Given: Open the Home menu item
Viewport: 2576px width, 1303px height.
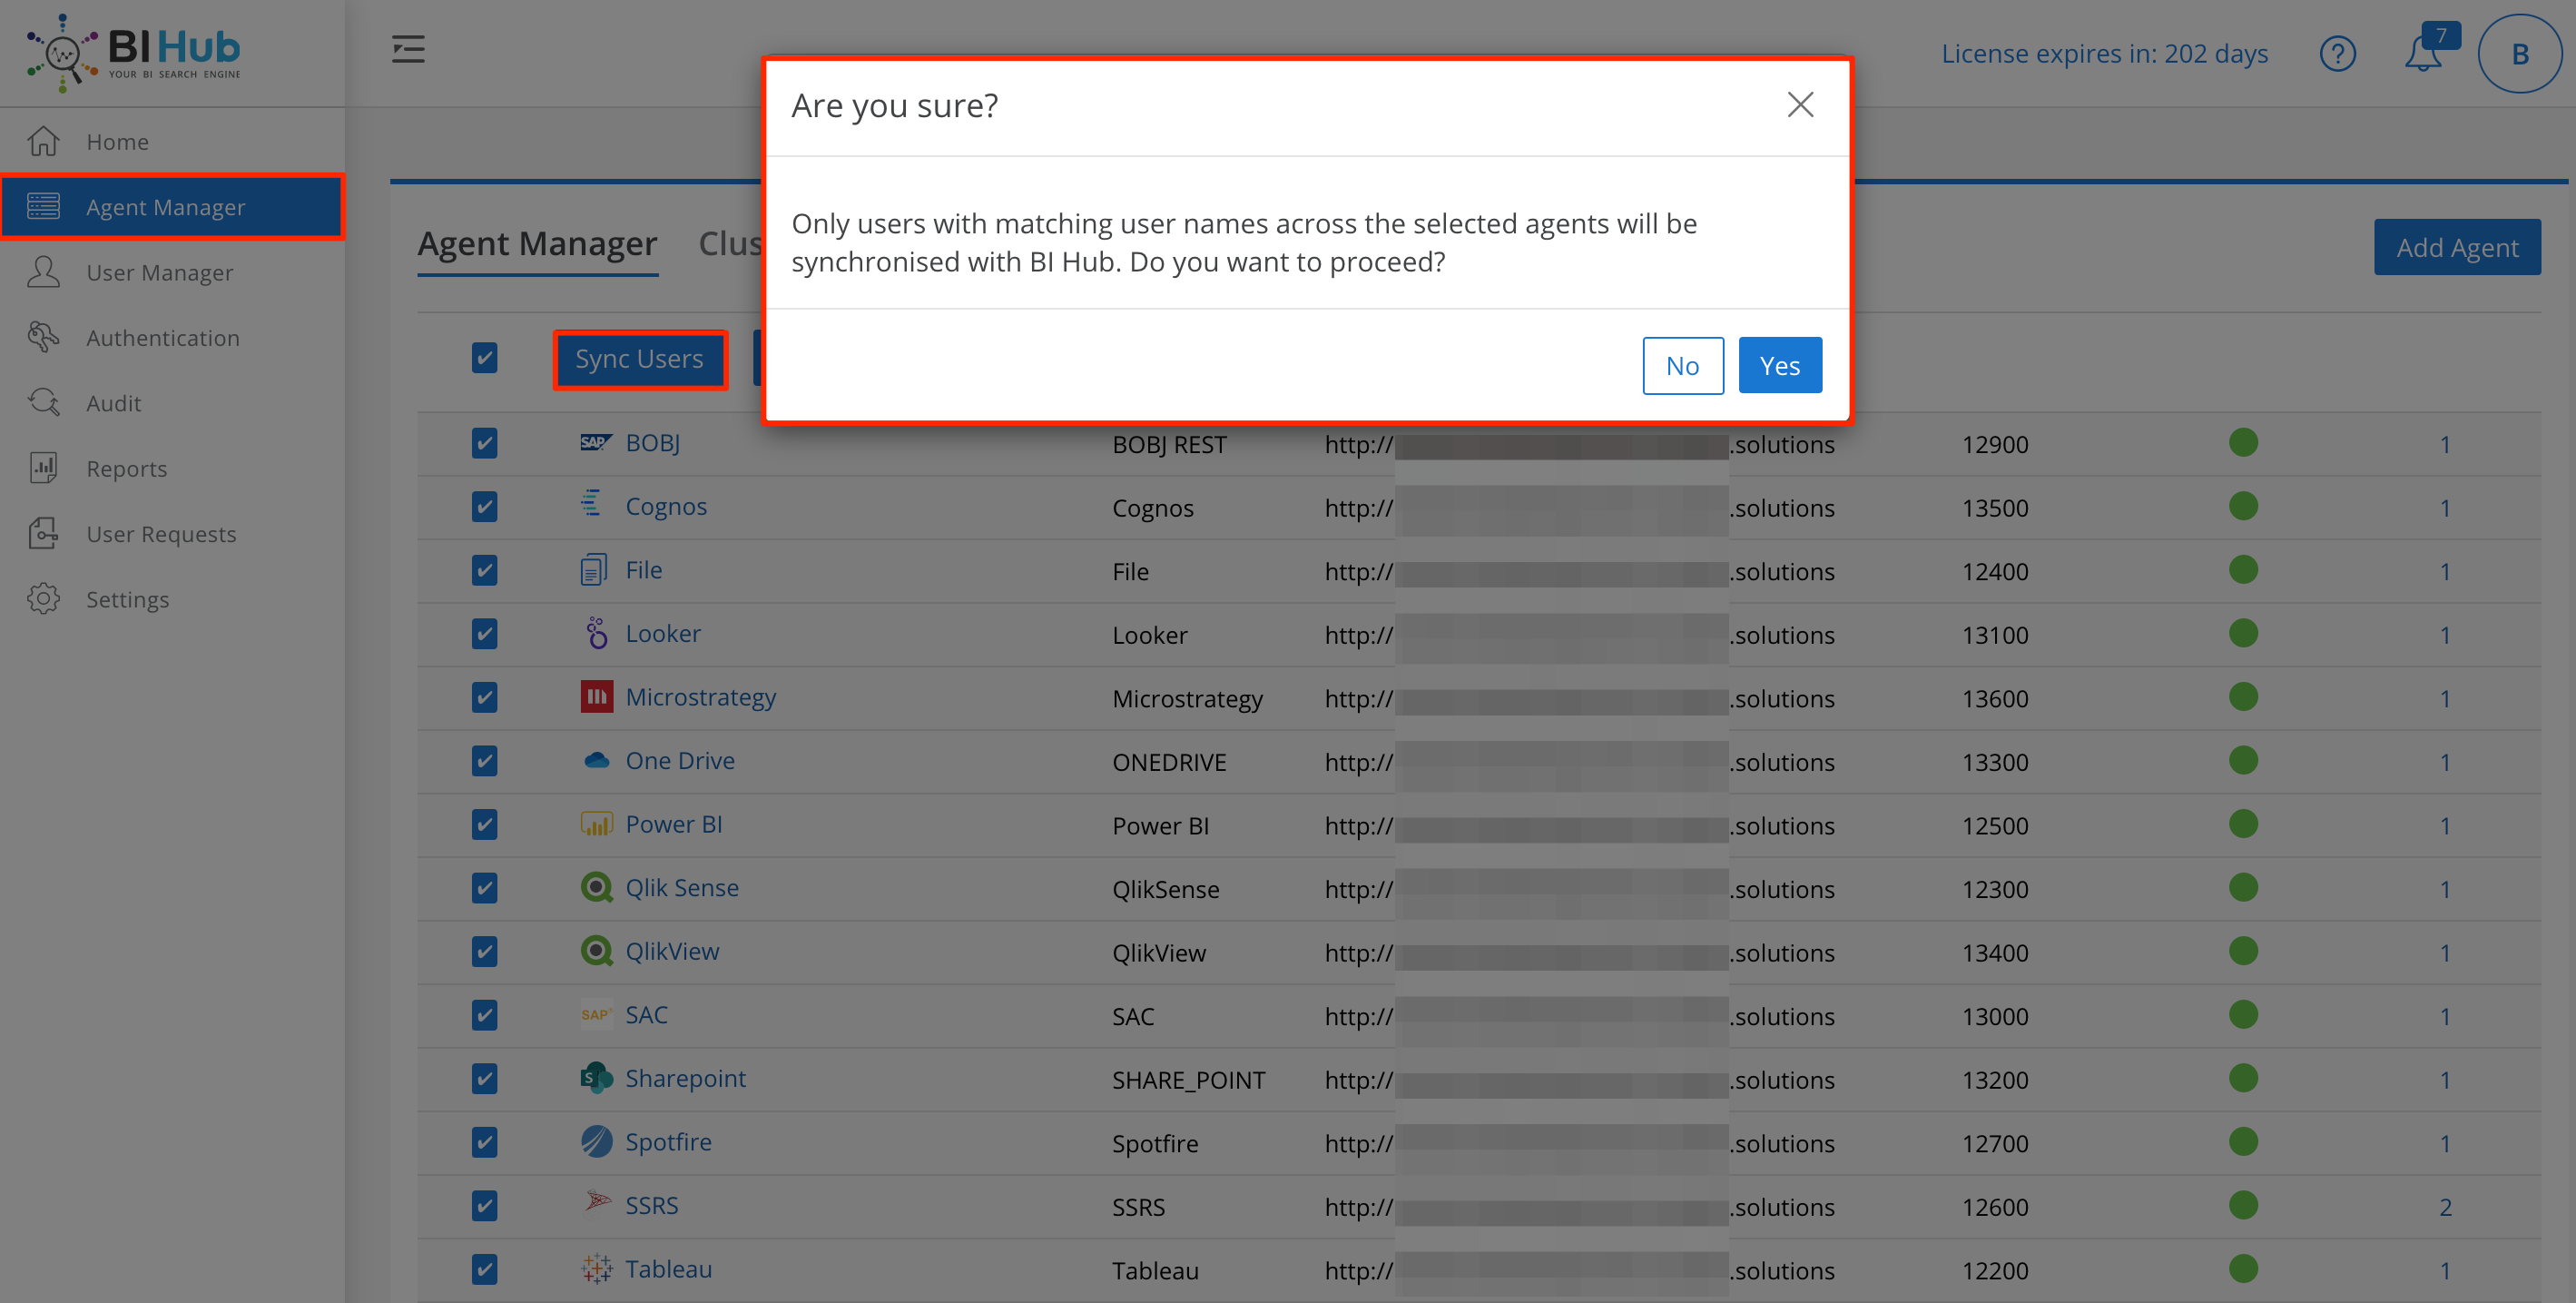Looking at the screenshot, I should [172, 141].
